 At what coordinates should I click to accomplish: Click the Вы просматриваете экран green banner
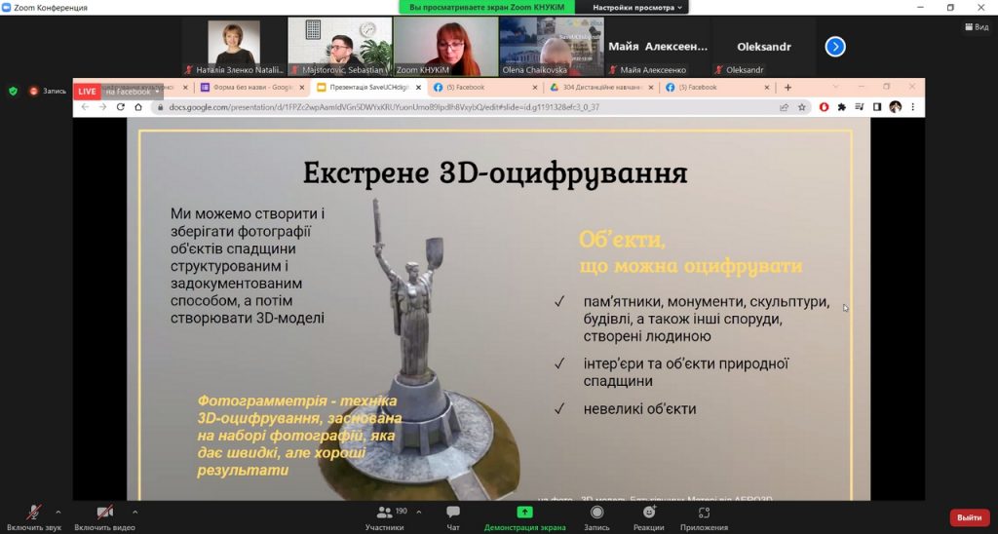(x=487, y=8)
